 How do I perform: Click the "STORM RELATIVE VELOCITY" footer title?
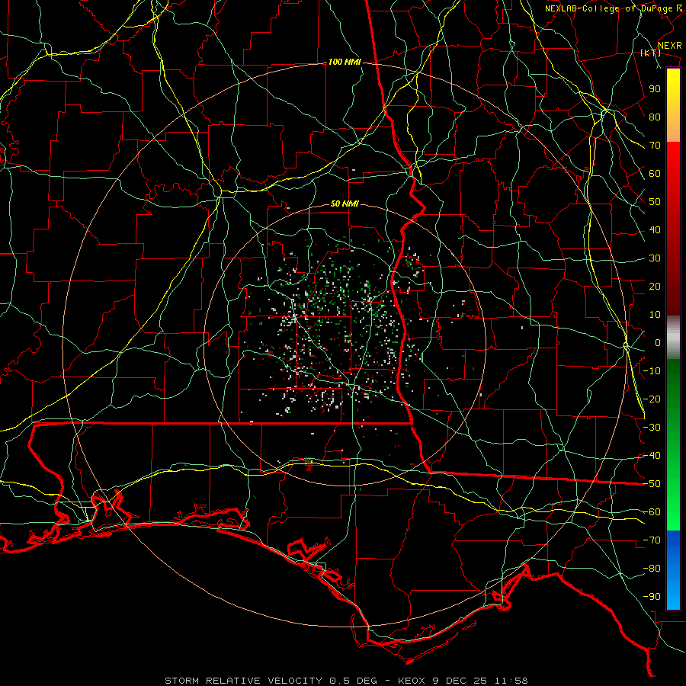243,681
